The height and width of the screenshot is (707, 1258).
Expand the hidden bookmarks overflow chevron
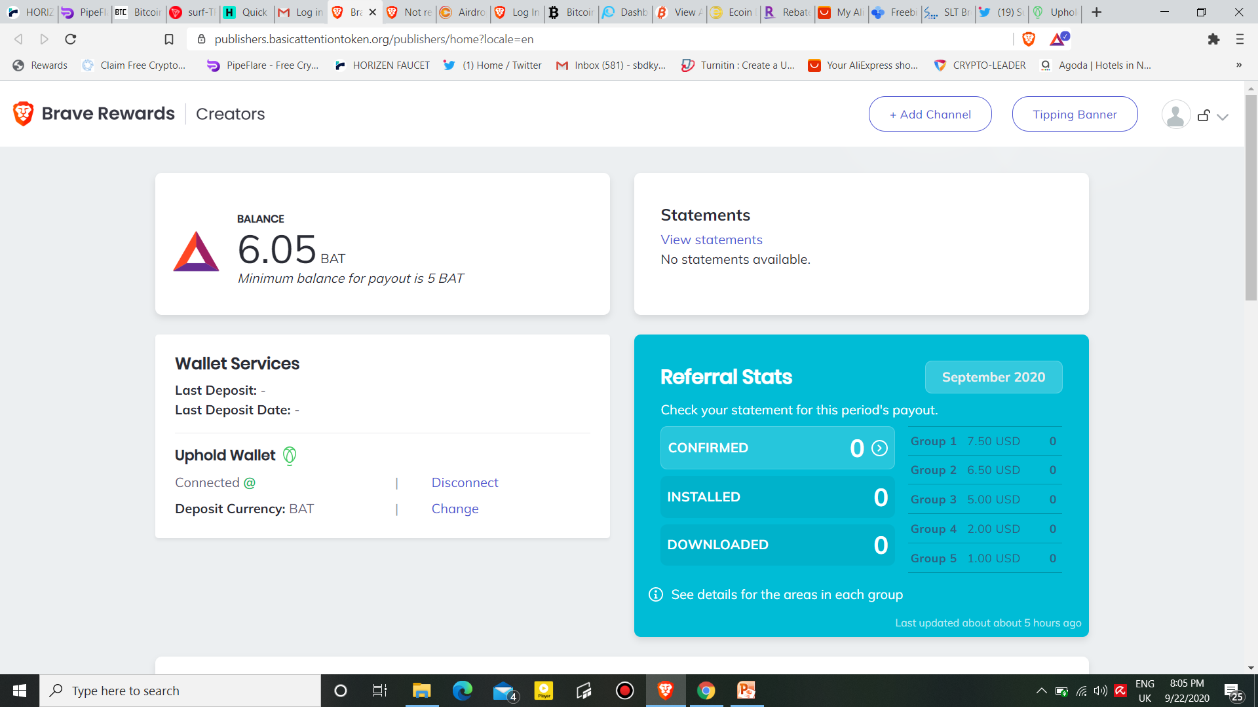(x=1238, y=65)
